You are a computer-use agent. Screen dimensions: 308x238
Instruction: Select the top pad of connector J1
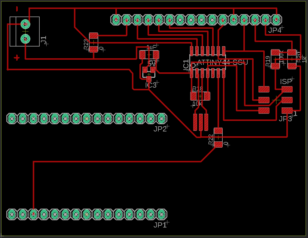pyautogui.click(x=25, y=24)
